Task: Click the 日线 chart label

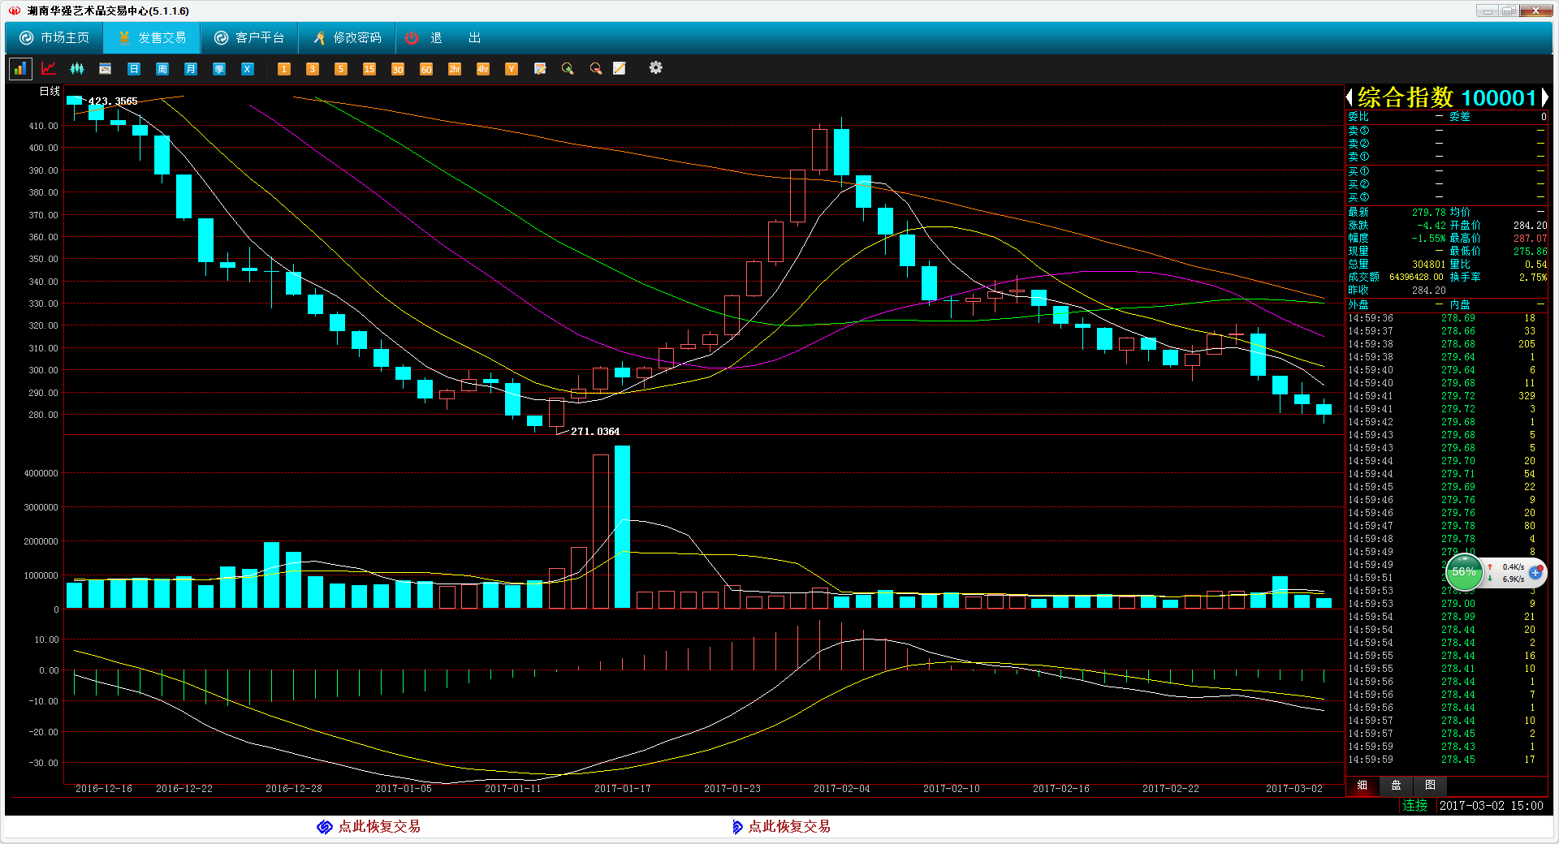Action: click(50, 91)
